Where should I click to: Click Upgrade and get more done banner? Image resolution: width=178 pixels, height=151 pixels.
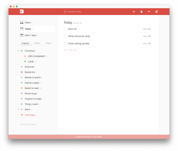coord(89,137)
